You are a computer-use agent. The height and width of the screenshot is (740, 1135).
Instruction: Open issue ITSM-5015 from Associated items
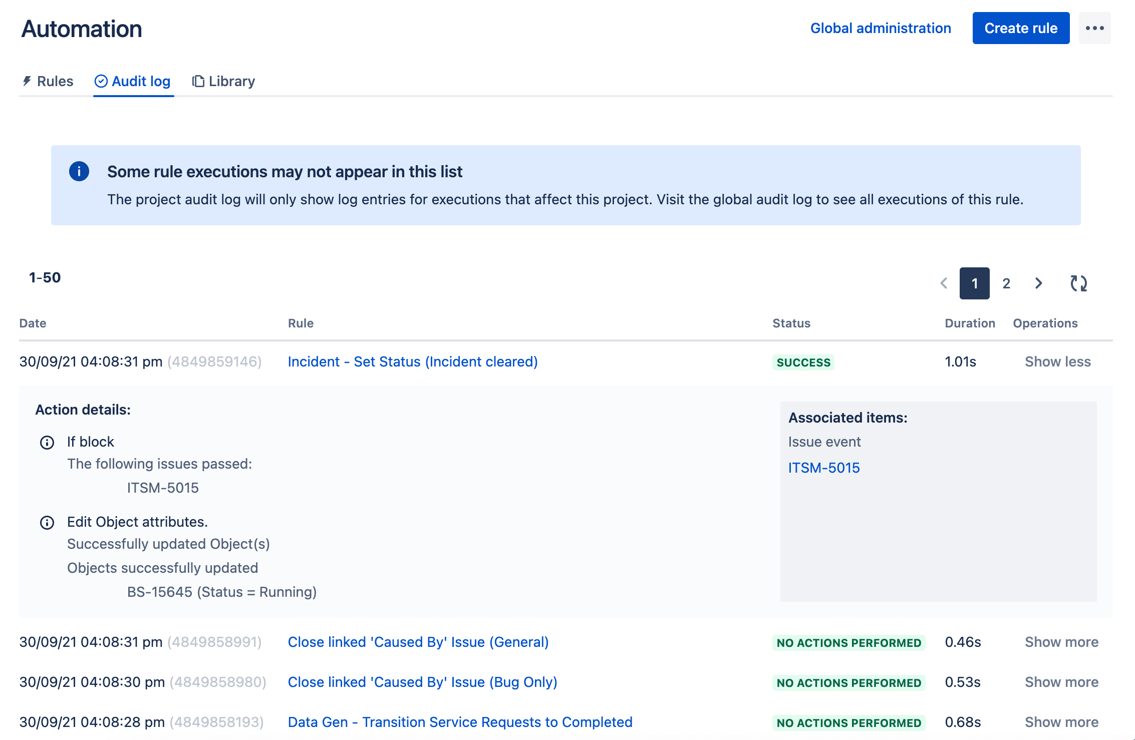tap(824, 468)
